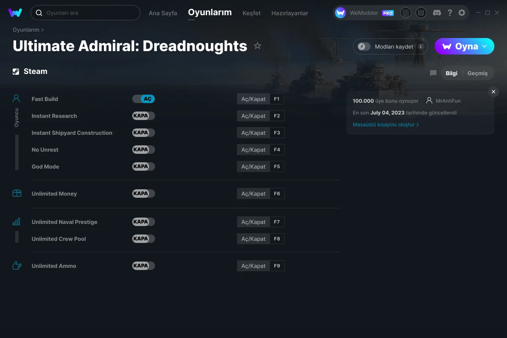Select the Oyuncu player category icon
Screen dimensions: 507x338
pyautogui.click(x=16, y=99)
